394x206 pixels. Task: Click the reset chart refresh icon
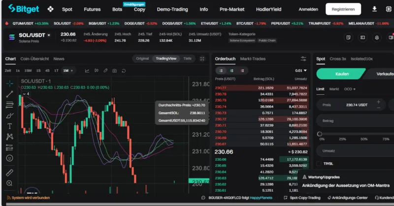tap(124, 71)
